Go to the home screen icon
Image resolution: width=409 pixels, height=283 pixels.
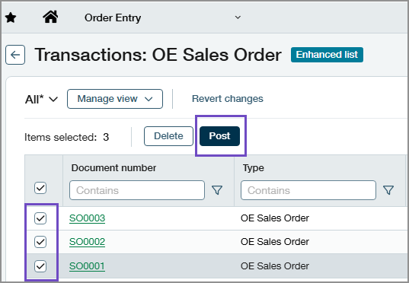[x=50, y=17]
